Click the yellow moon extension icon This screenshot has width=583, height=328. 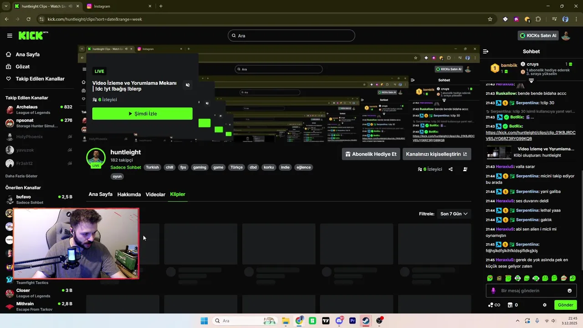pos(527,19)
